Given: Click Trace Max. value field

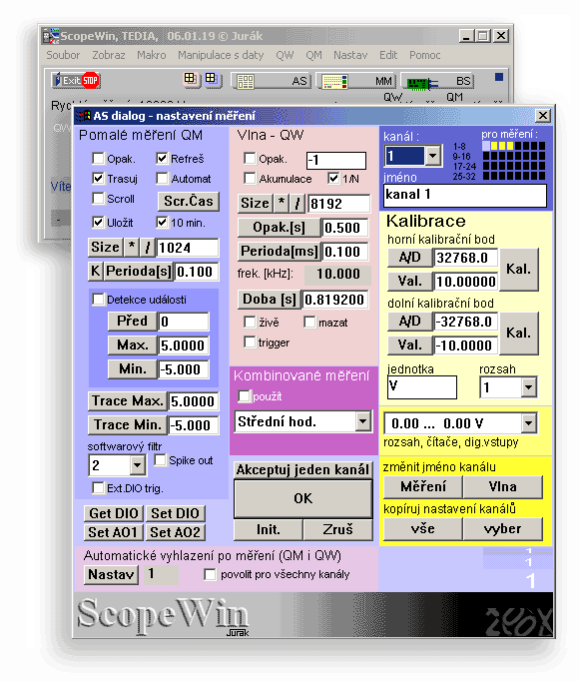Looking at the screenshot, I should click(x=194, y=400).
